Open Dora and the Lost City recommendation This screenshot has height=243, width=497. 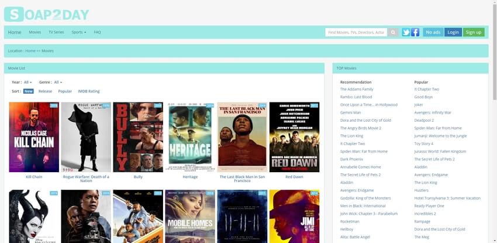click(x=365, y=121)
